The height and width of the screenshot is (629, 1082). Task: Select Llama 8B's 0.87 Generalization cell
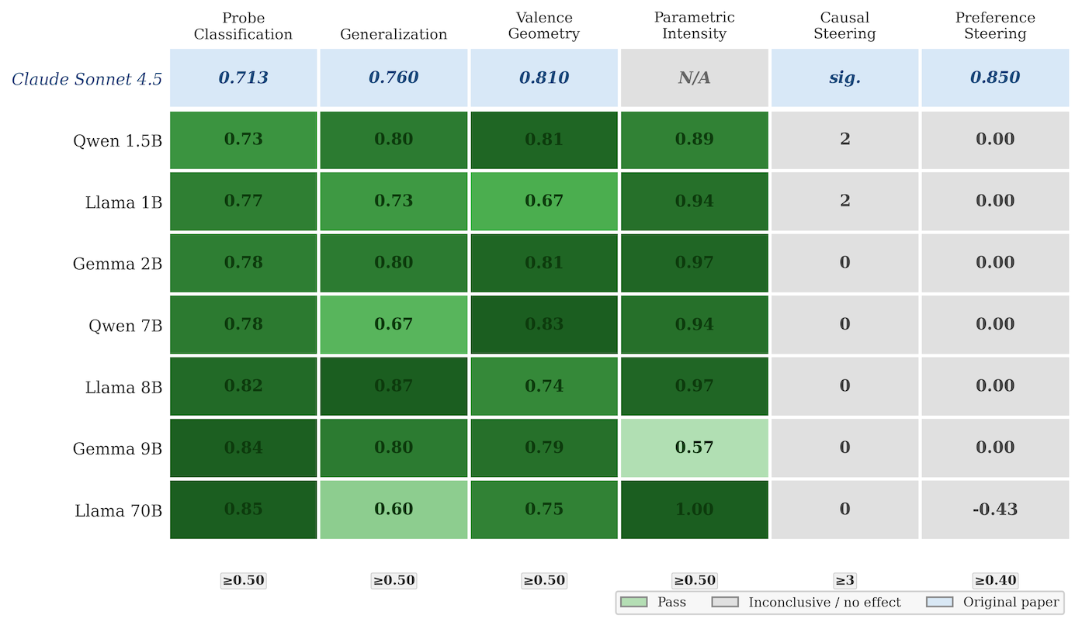(394, 386)
